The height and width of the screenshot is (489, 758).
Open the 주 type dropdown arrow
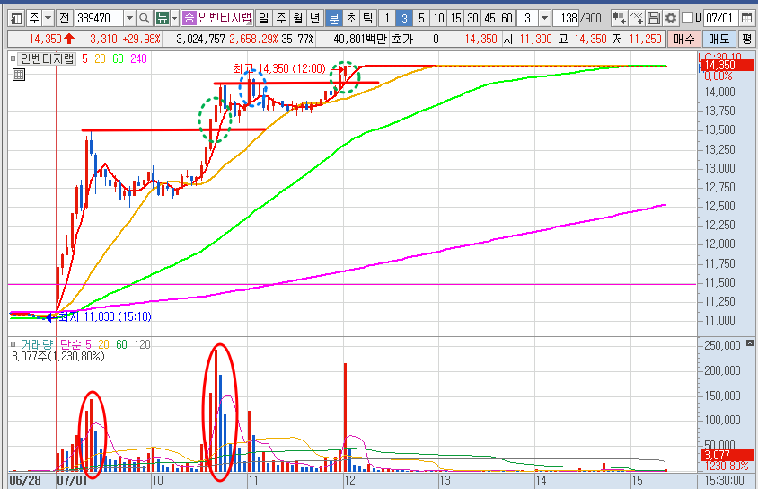(x=48, y=18)
